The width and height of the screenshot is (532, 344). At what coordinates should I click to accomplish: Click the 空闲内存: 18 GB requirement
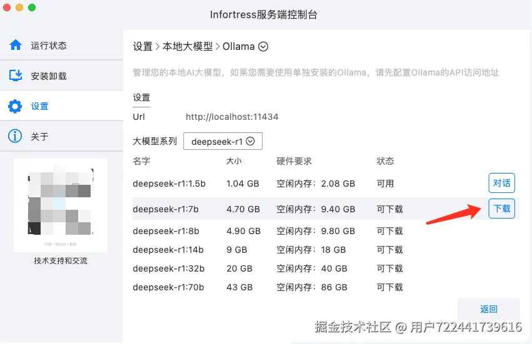311,250
